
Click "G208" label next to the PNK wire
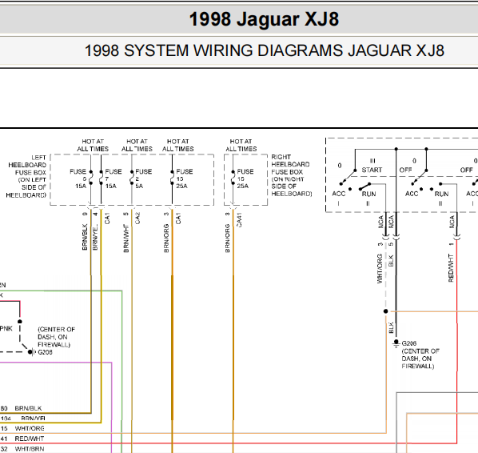(x=45, y=352)
